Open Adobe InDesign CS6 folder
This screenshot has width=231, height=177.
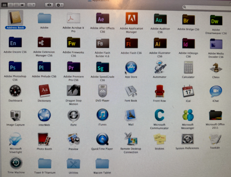pos(188,43)
